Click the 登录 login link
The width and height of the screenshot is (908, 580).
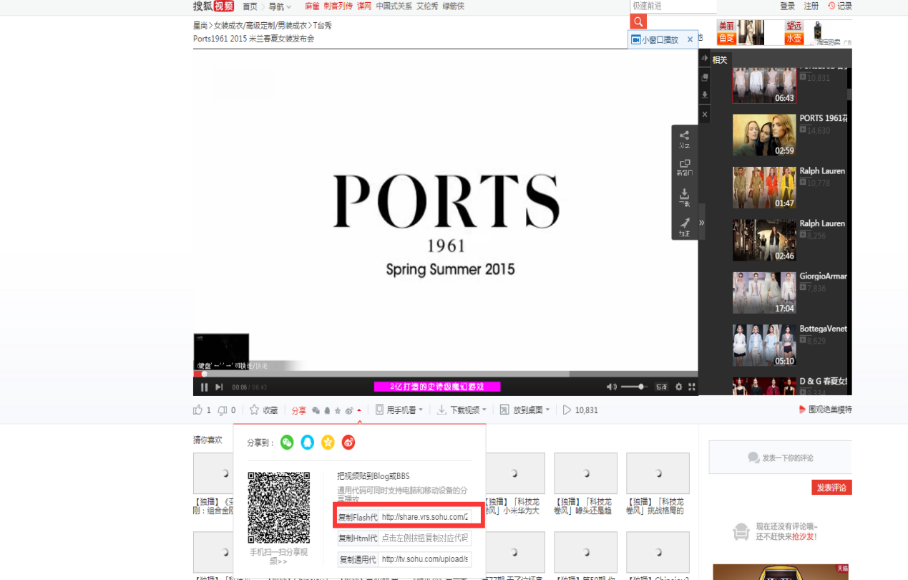click(x=788, y=6)
